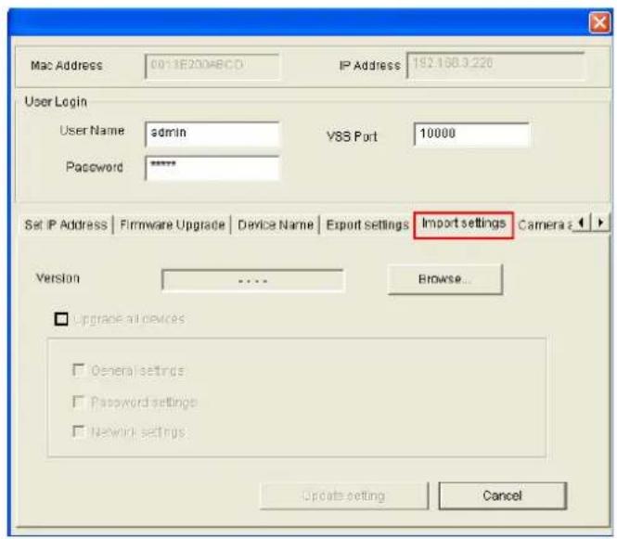The image size is (617, 539).
Task: Open the Set IP Address tab
Action: click(x=66, y=225)
